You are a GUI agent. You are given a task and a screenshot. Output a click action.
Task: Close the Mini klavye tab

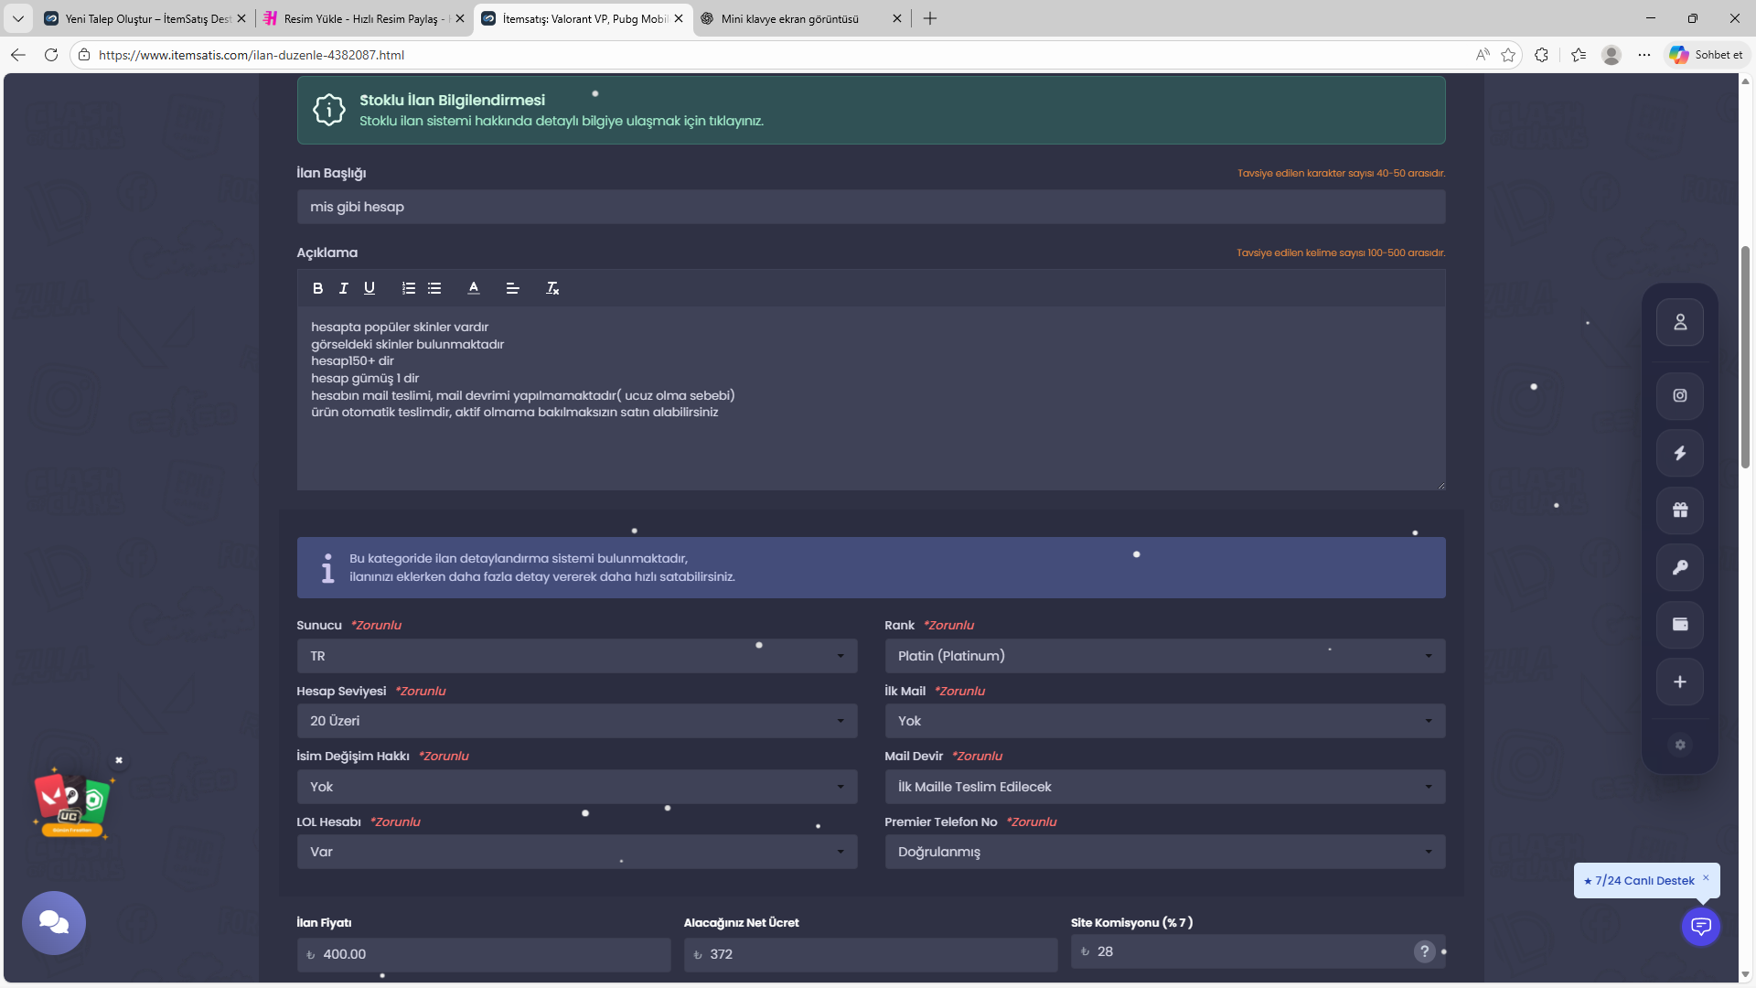(897, 18)
